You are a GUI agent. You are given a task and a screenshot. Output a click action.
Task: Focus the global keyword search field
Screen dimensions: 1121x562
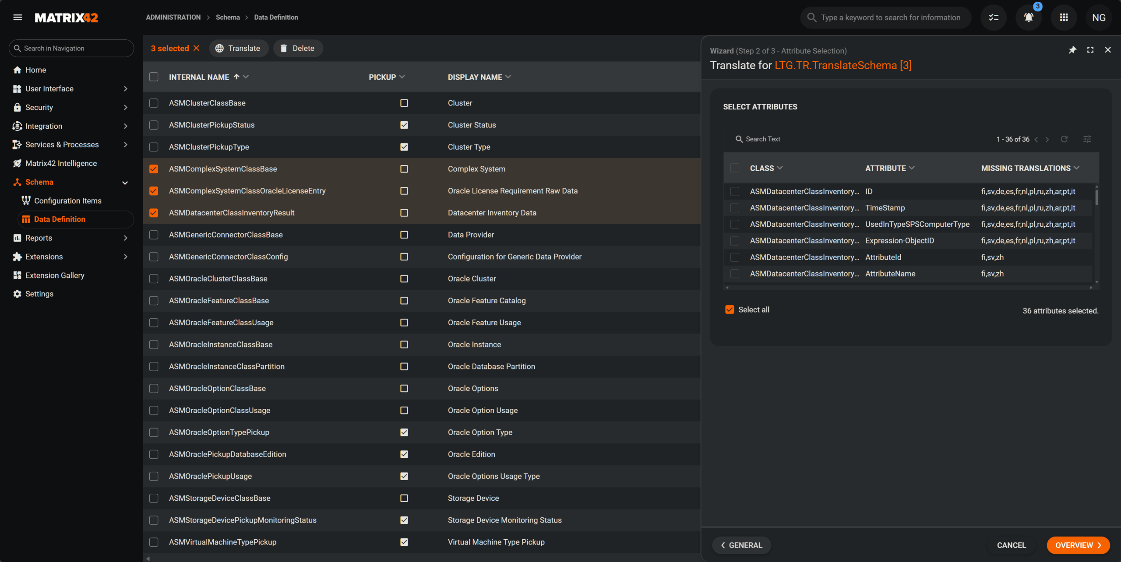[886, 18]
